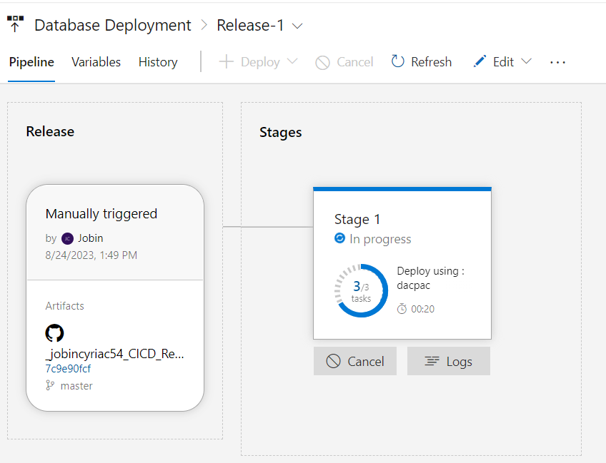606x463 pixels.
Task: Click the master branch icon
Action: 50,385
